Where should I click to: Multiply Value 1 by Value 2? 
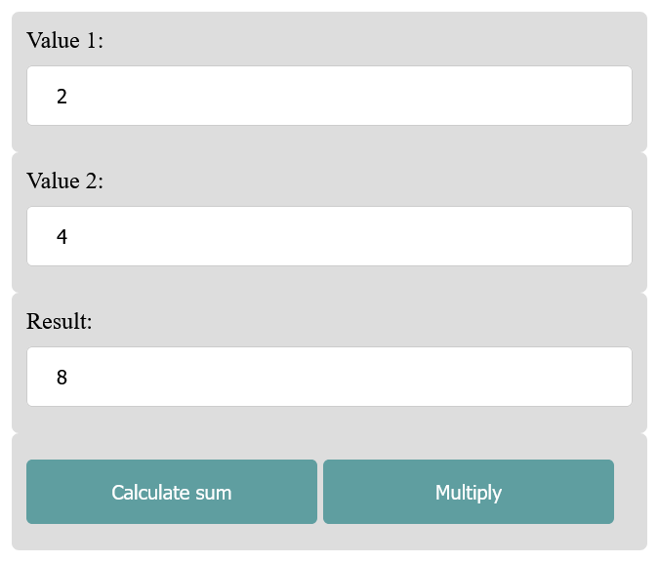coord(469,492)
